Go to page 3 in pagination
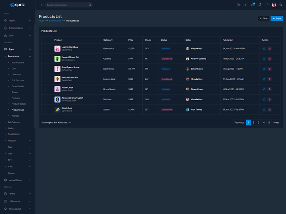Image resolution: width=286 pixels, height=214 pixels. pos(258,123)
